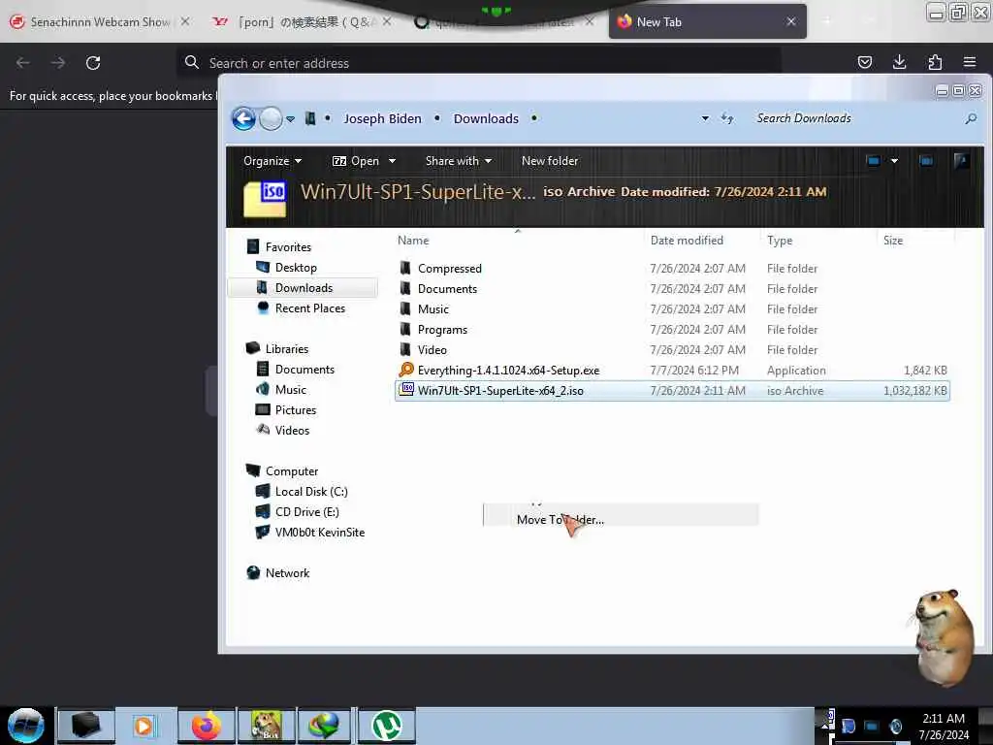This screenshot has height=745, width=993.
Task: Select Desktop under Favorites
Action: tap(295, 268)
